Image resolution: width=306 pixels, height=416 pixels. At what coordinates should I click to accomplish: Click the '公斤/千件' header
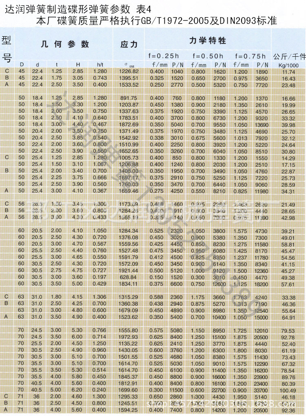290,56
